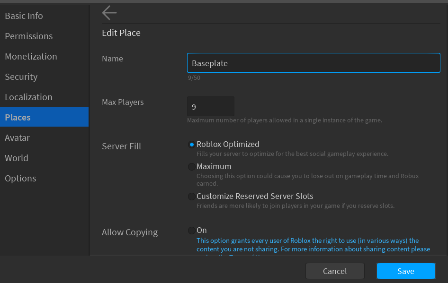Click the Maximum option warning text
The width and height of the screenshot is (448, 283).
(x=308, y=180)
